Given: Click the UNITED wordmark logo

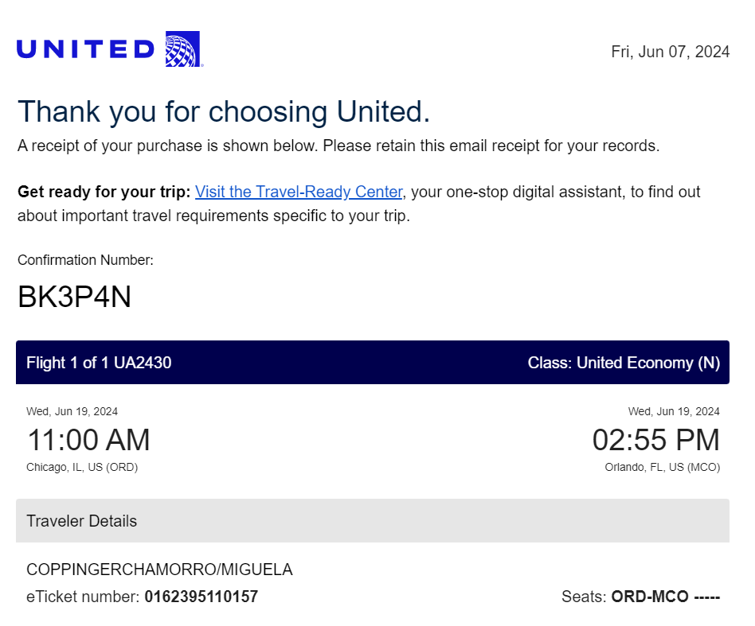Looking at the screenshot, I should (x=86, y=49).
